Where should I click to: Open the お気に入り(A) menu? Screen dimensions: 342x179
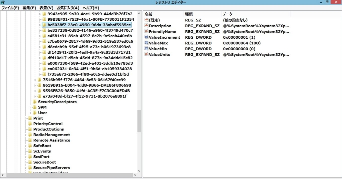[x=68, y=8]
